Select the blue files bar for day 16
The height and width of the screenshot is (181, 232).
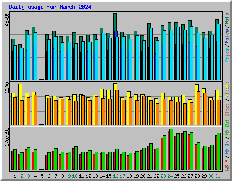[x=116, y=34]
